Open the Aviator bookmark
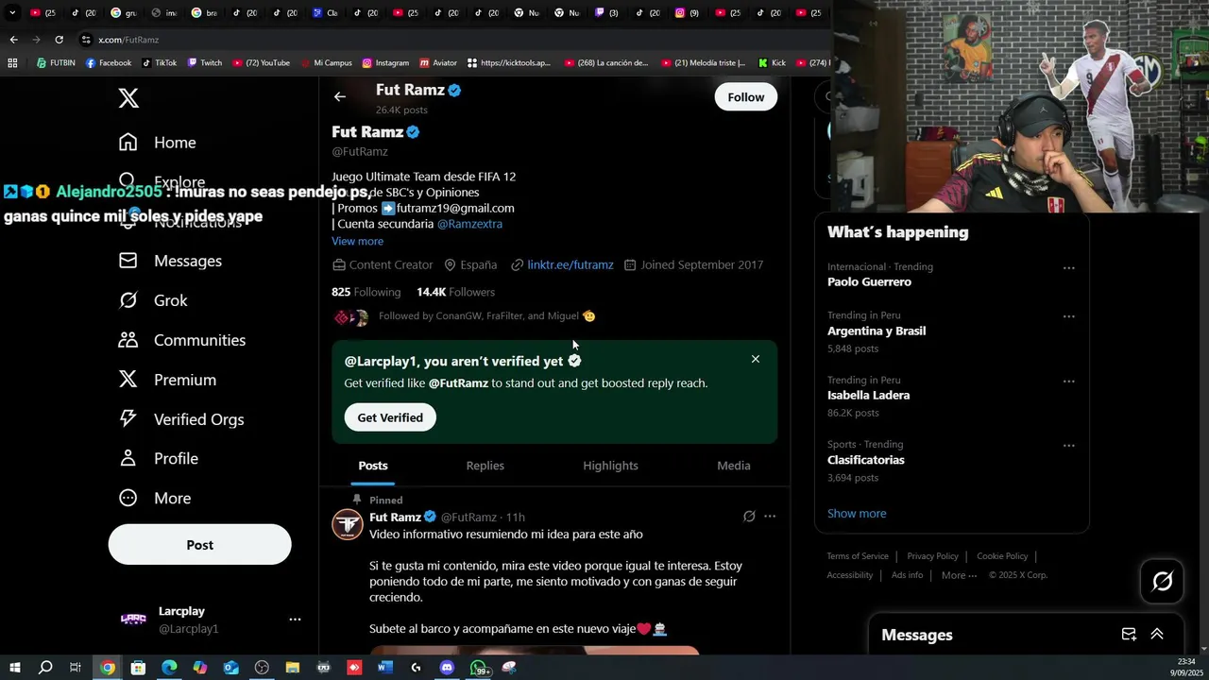 pos(438,63)
